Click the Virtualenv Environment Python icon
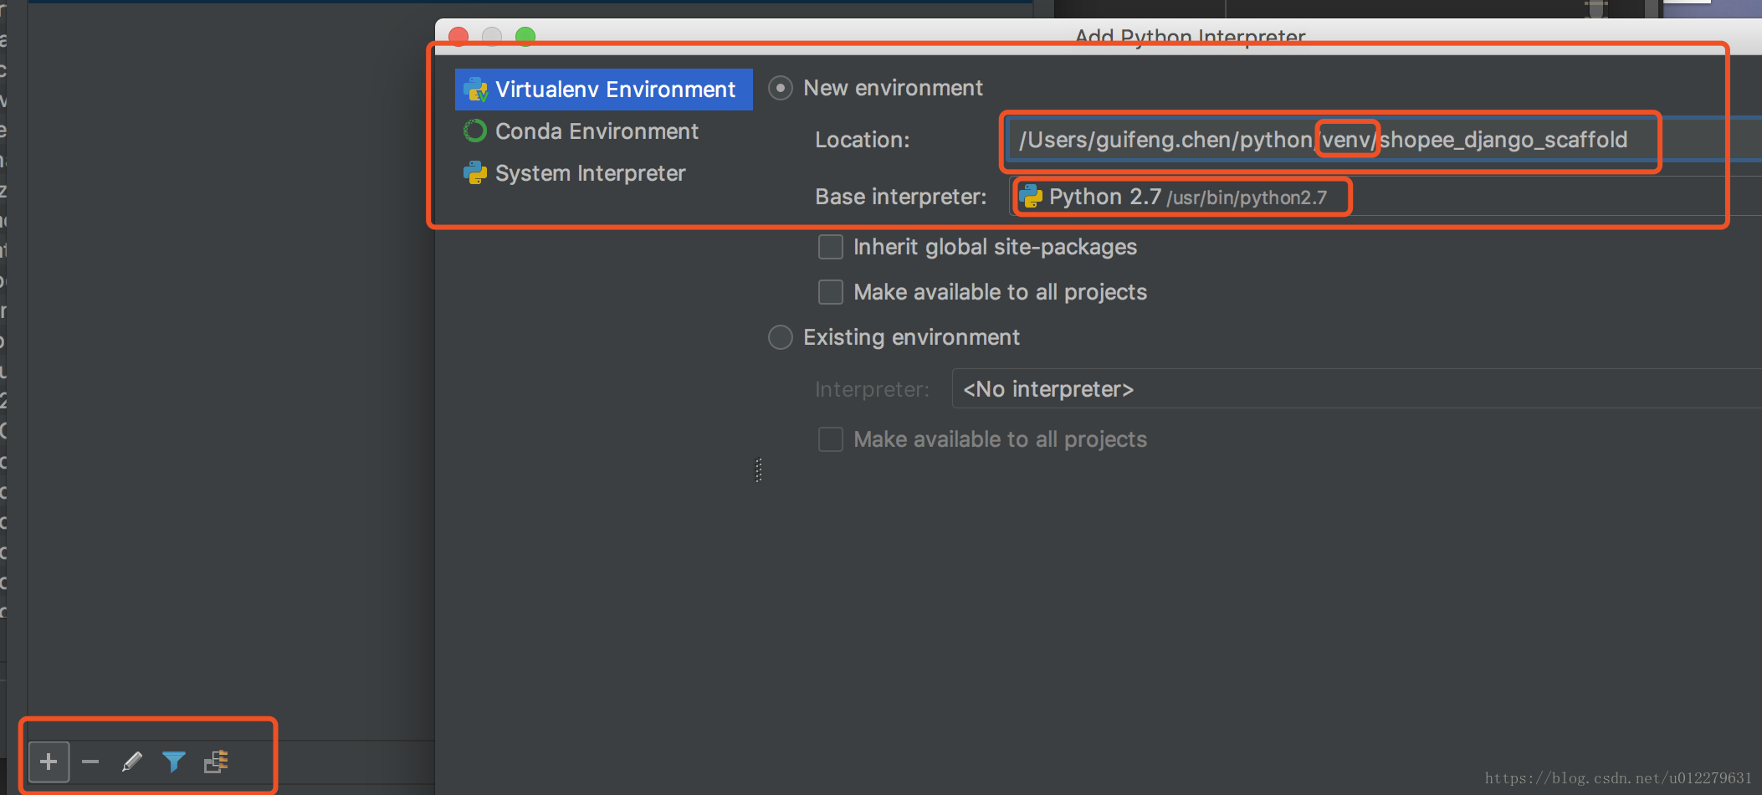Viewport: 1762px width, 795px height. (x=476, y=90)
